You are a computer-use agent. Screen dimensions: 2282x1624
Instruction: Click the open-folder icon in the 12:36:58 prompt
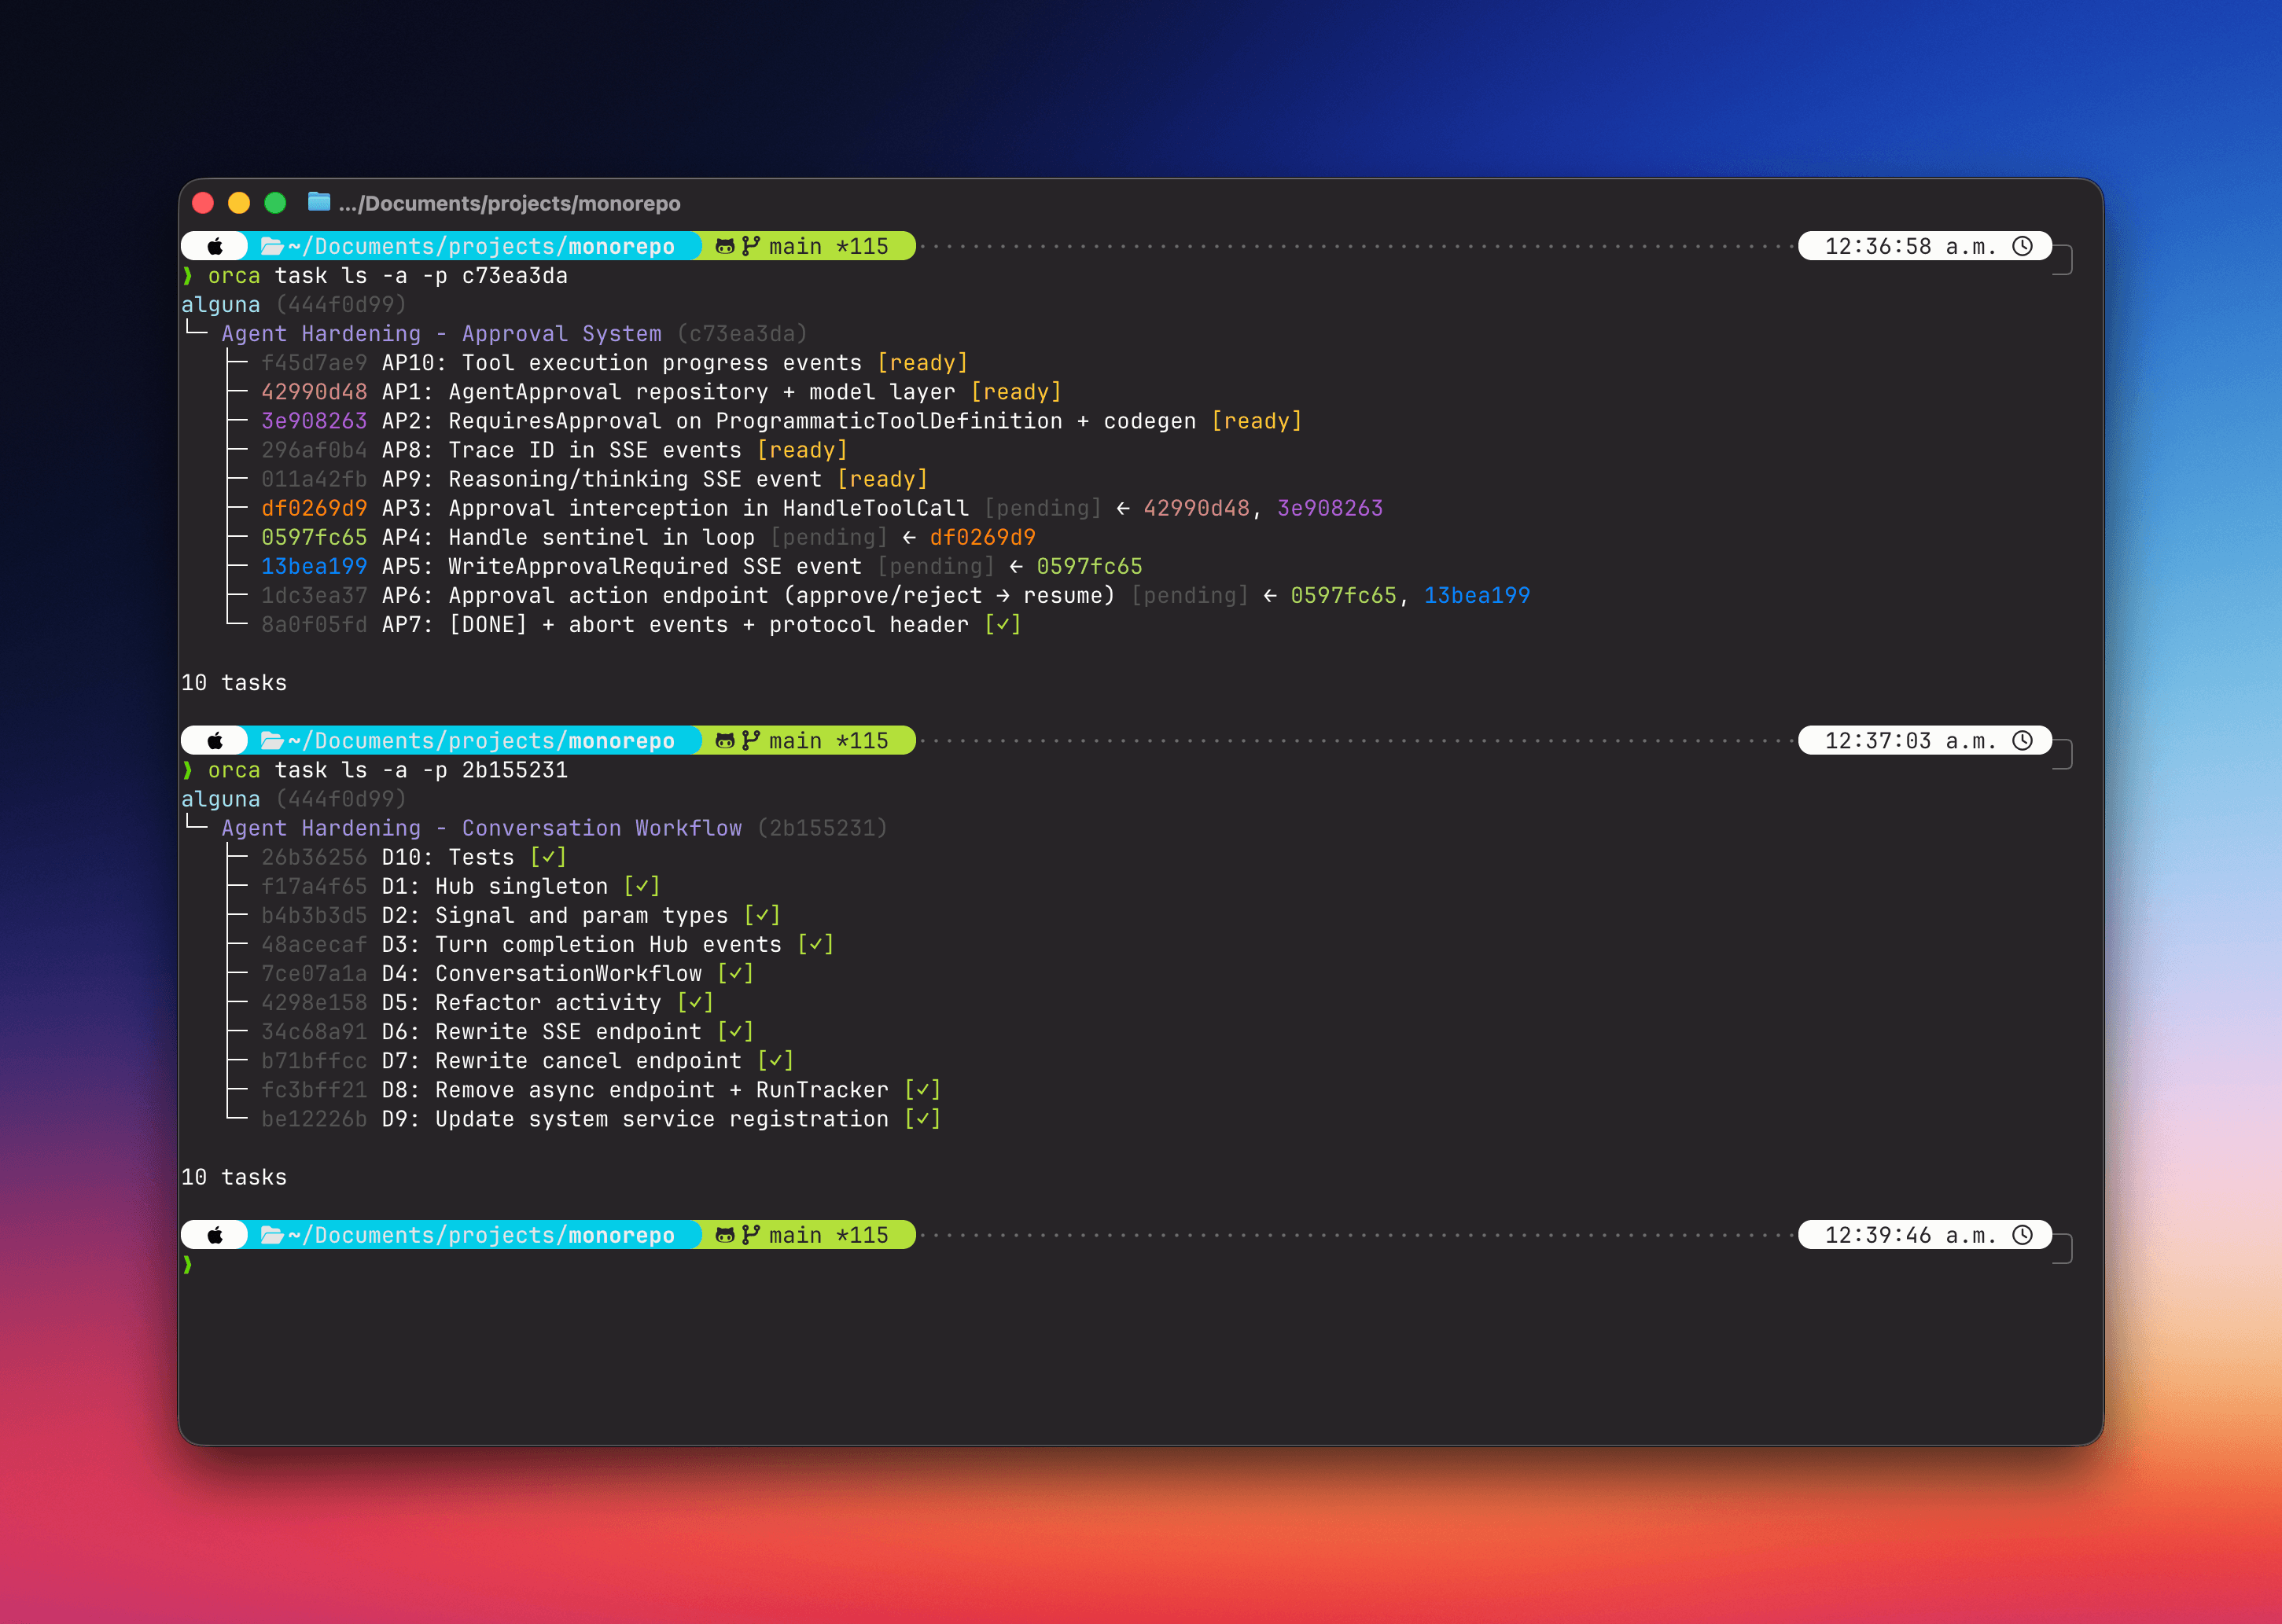click(x=271, y=246)
